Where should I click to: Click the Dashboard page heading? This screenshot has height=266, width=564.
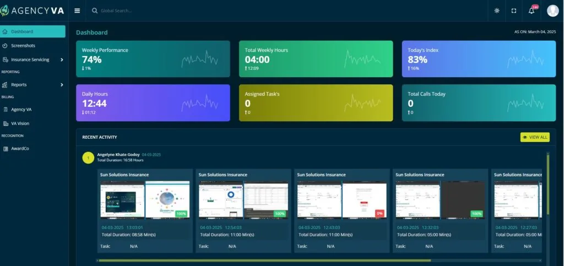coord(92,32)
